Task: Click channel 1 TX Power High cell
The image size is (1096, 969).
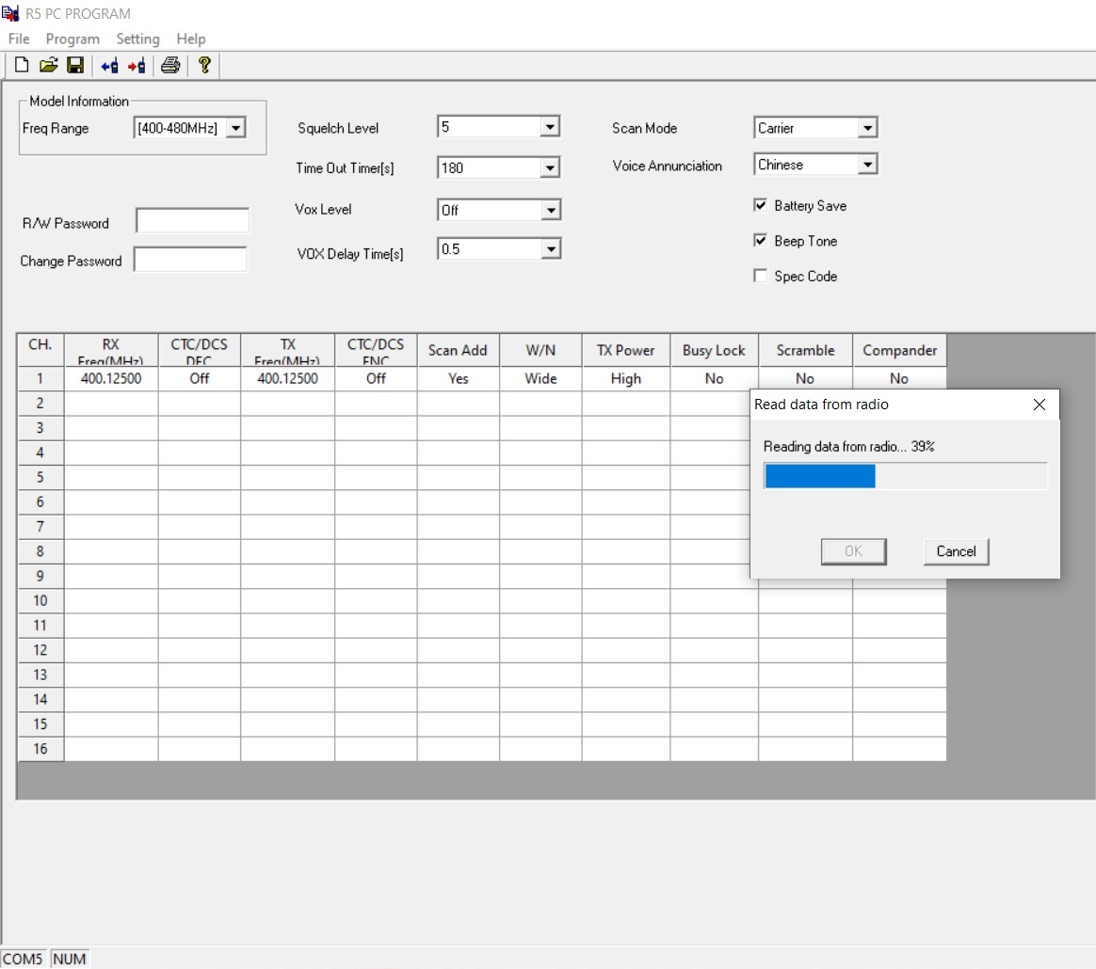Action: pos(625,378)
